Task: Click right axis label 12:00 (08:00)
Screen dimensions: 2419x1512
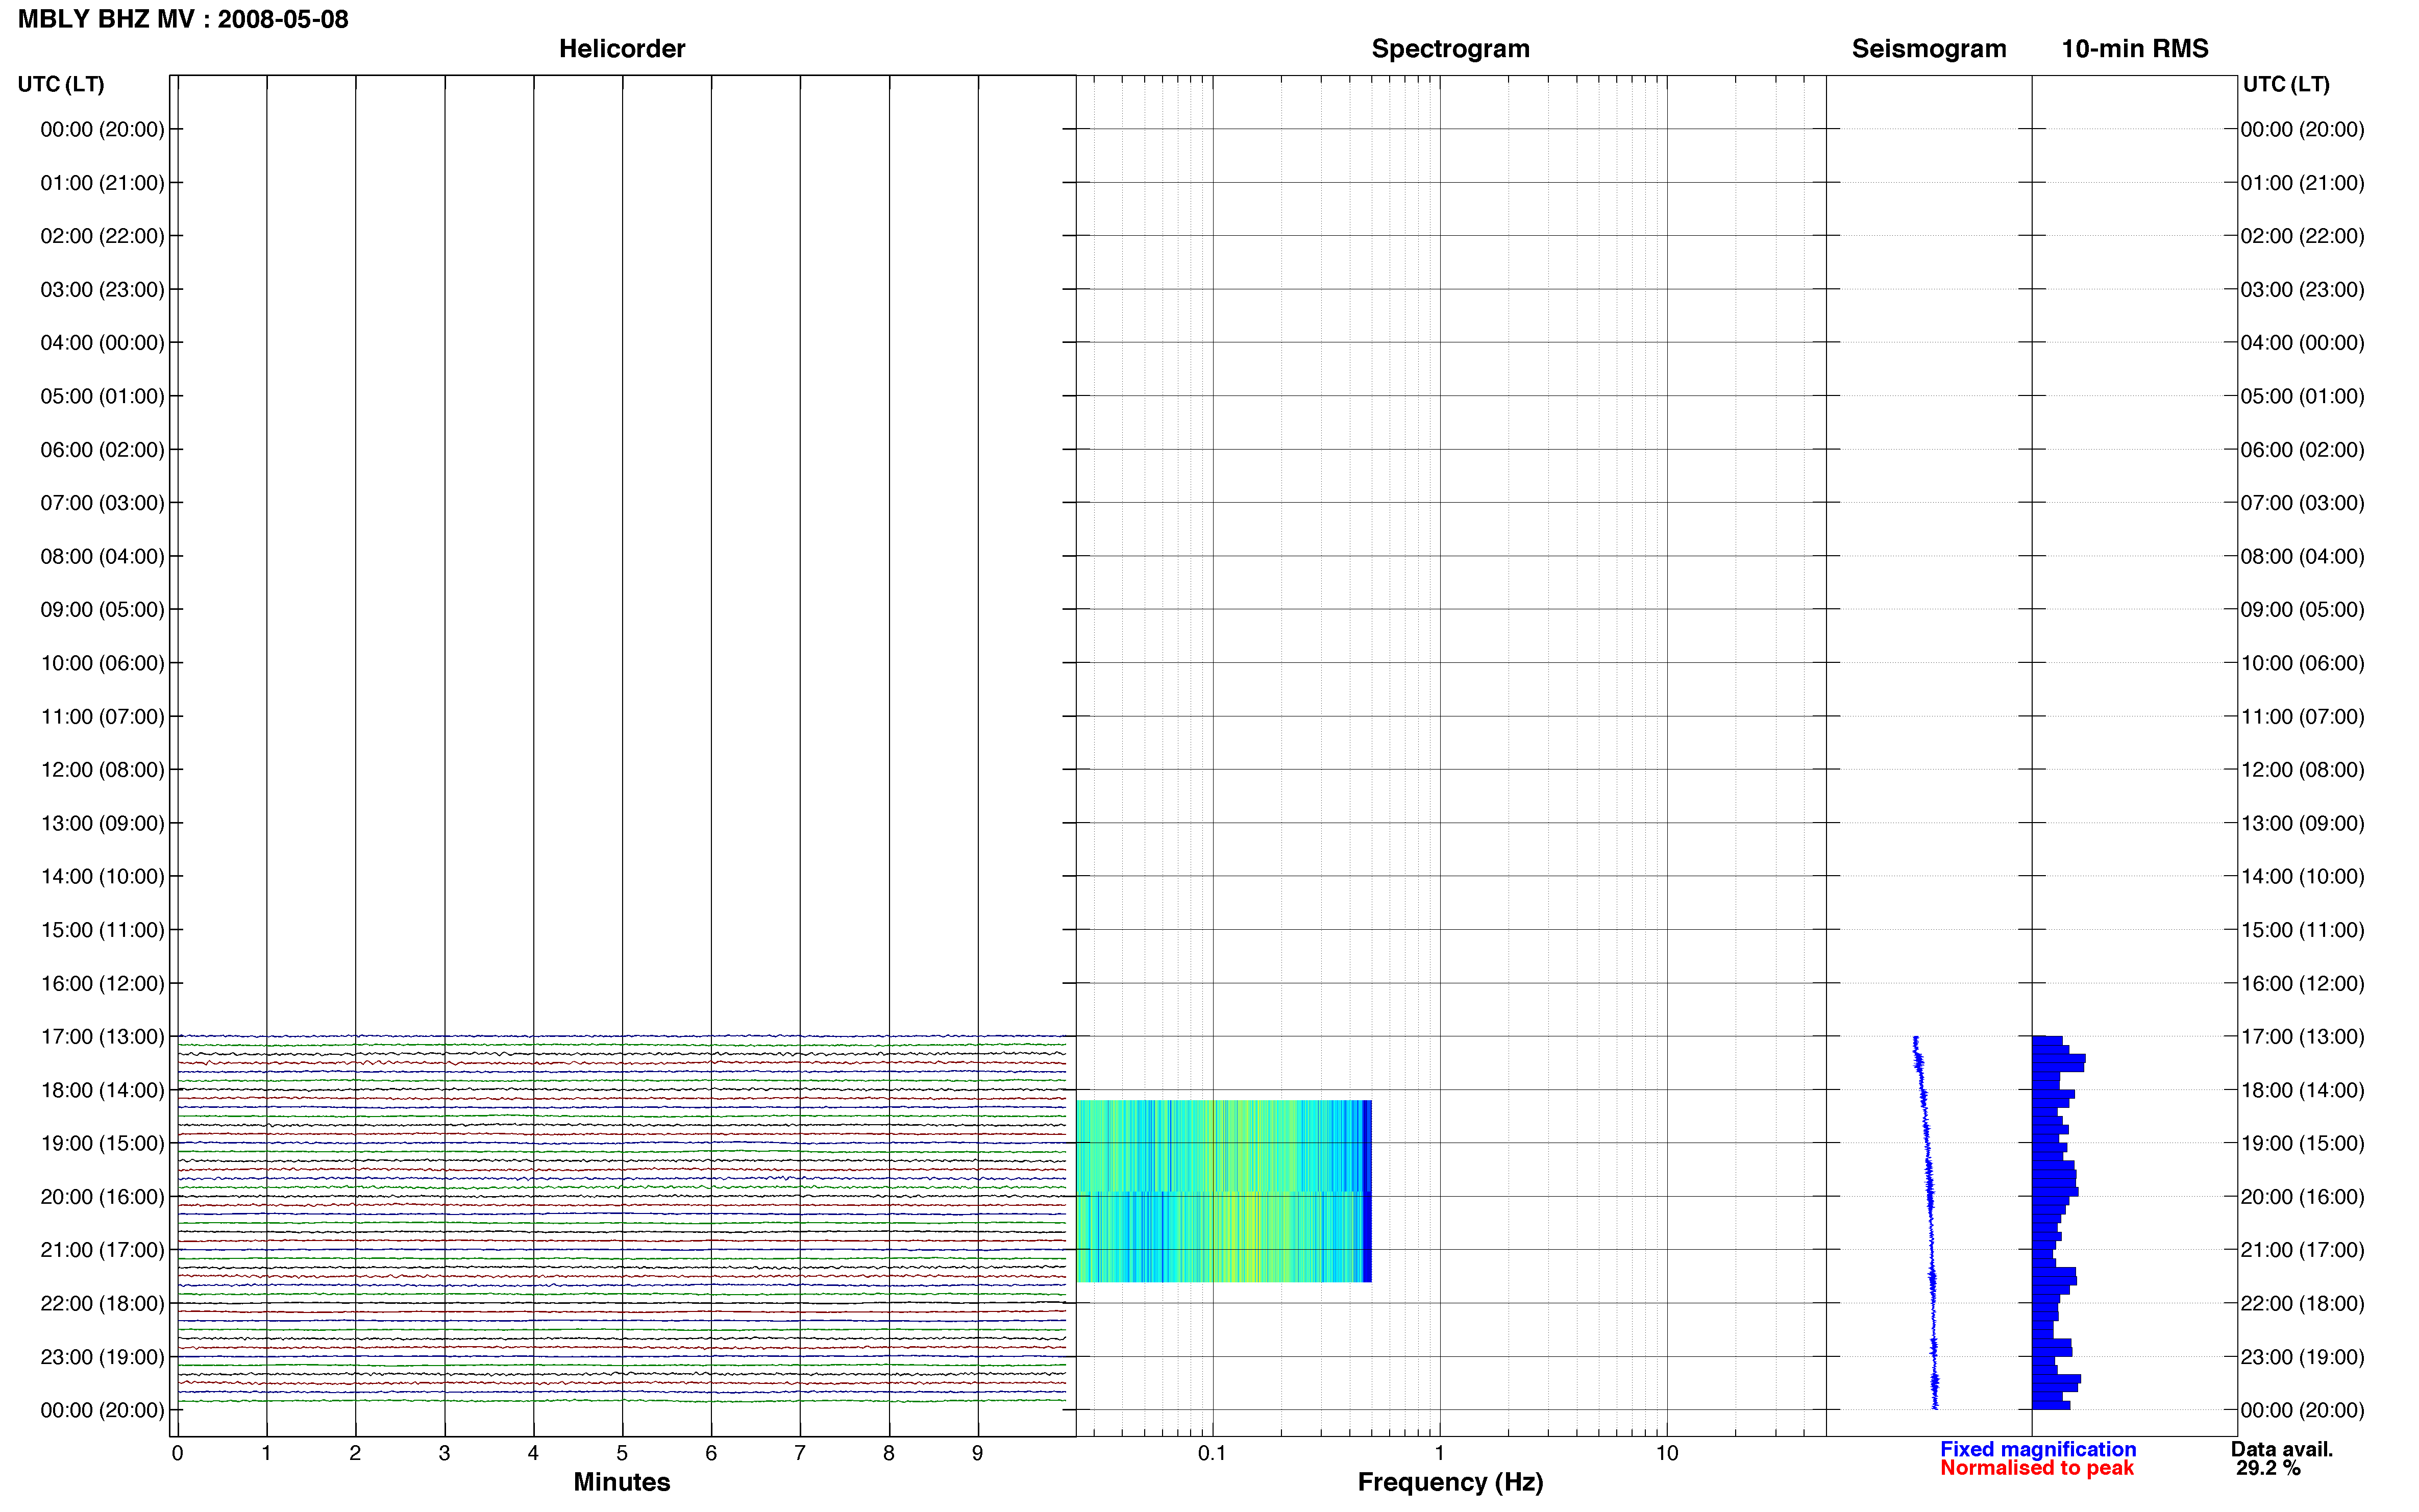Action: click(2302, 770)
